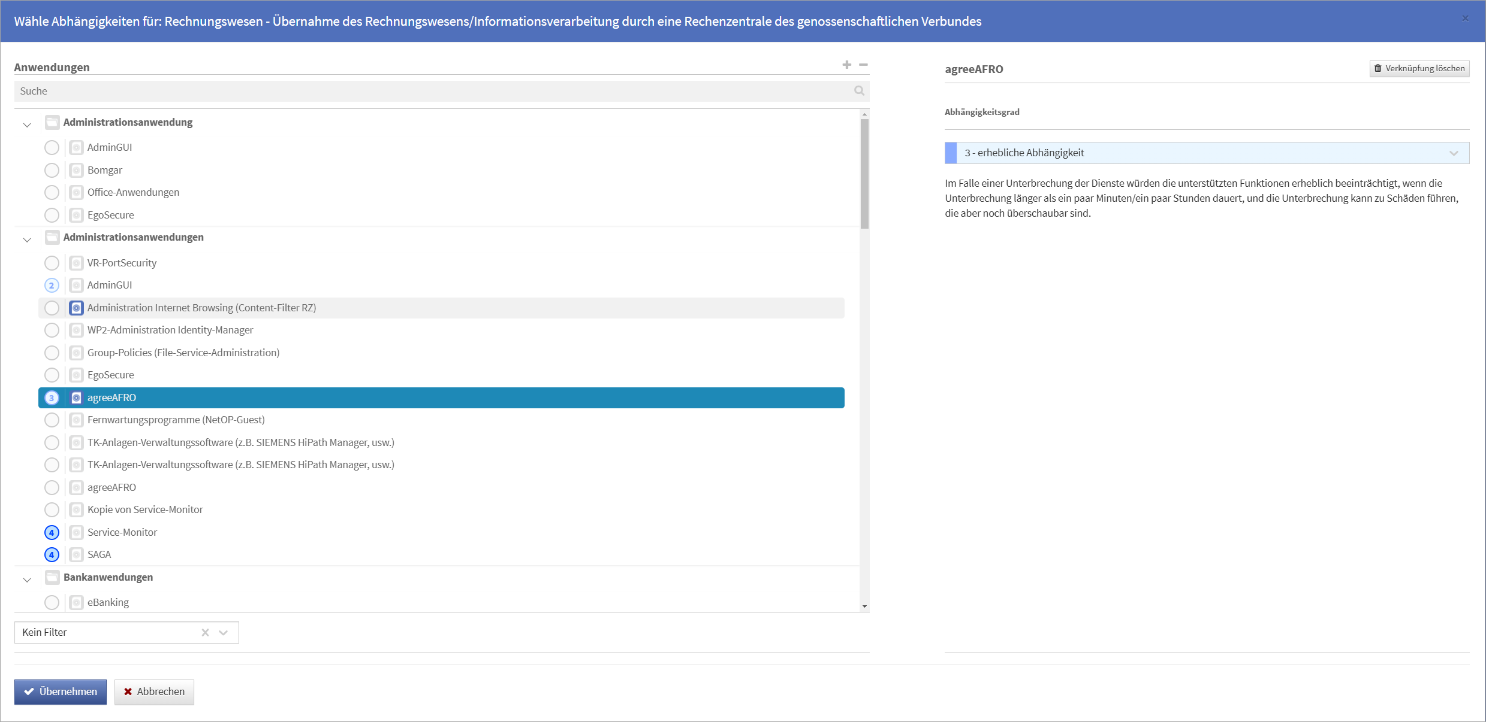This screenshot has width=1486, height=722.
Task: Toggle dependency circle for VR-PortSecurity
Action: [x=52, y=263]
